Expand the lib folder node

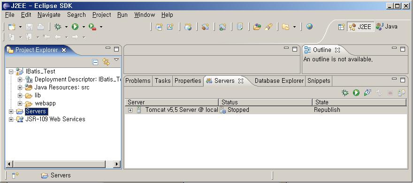click(20, 95)
